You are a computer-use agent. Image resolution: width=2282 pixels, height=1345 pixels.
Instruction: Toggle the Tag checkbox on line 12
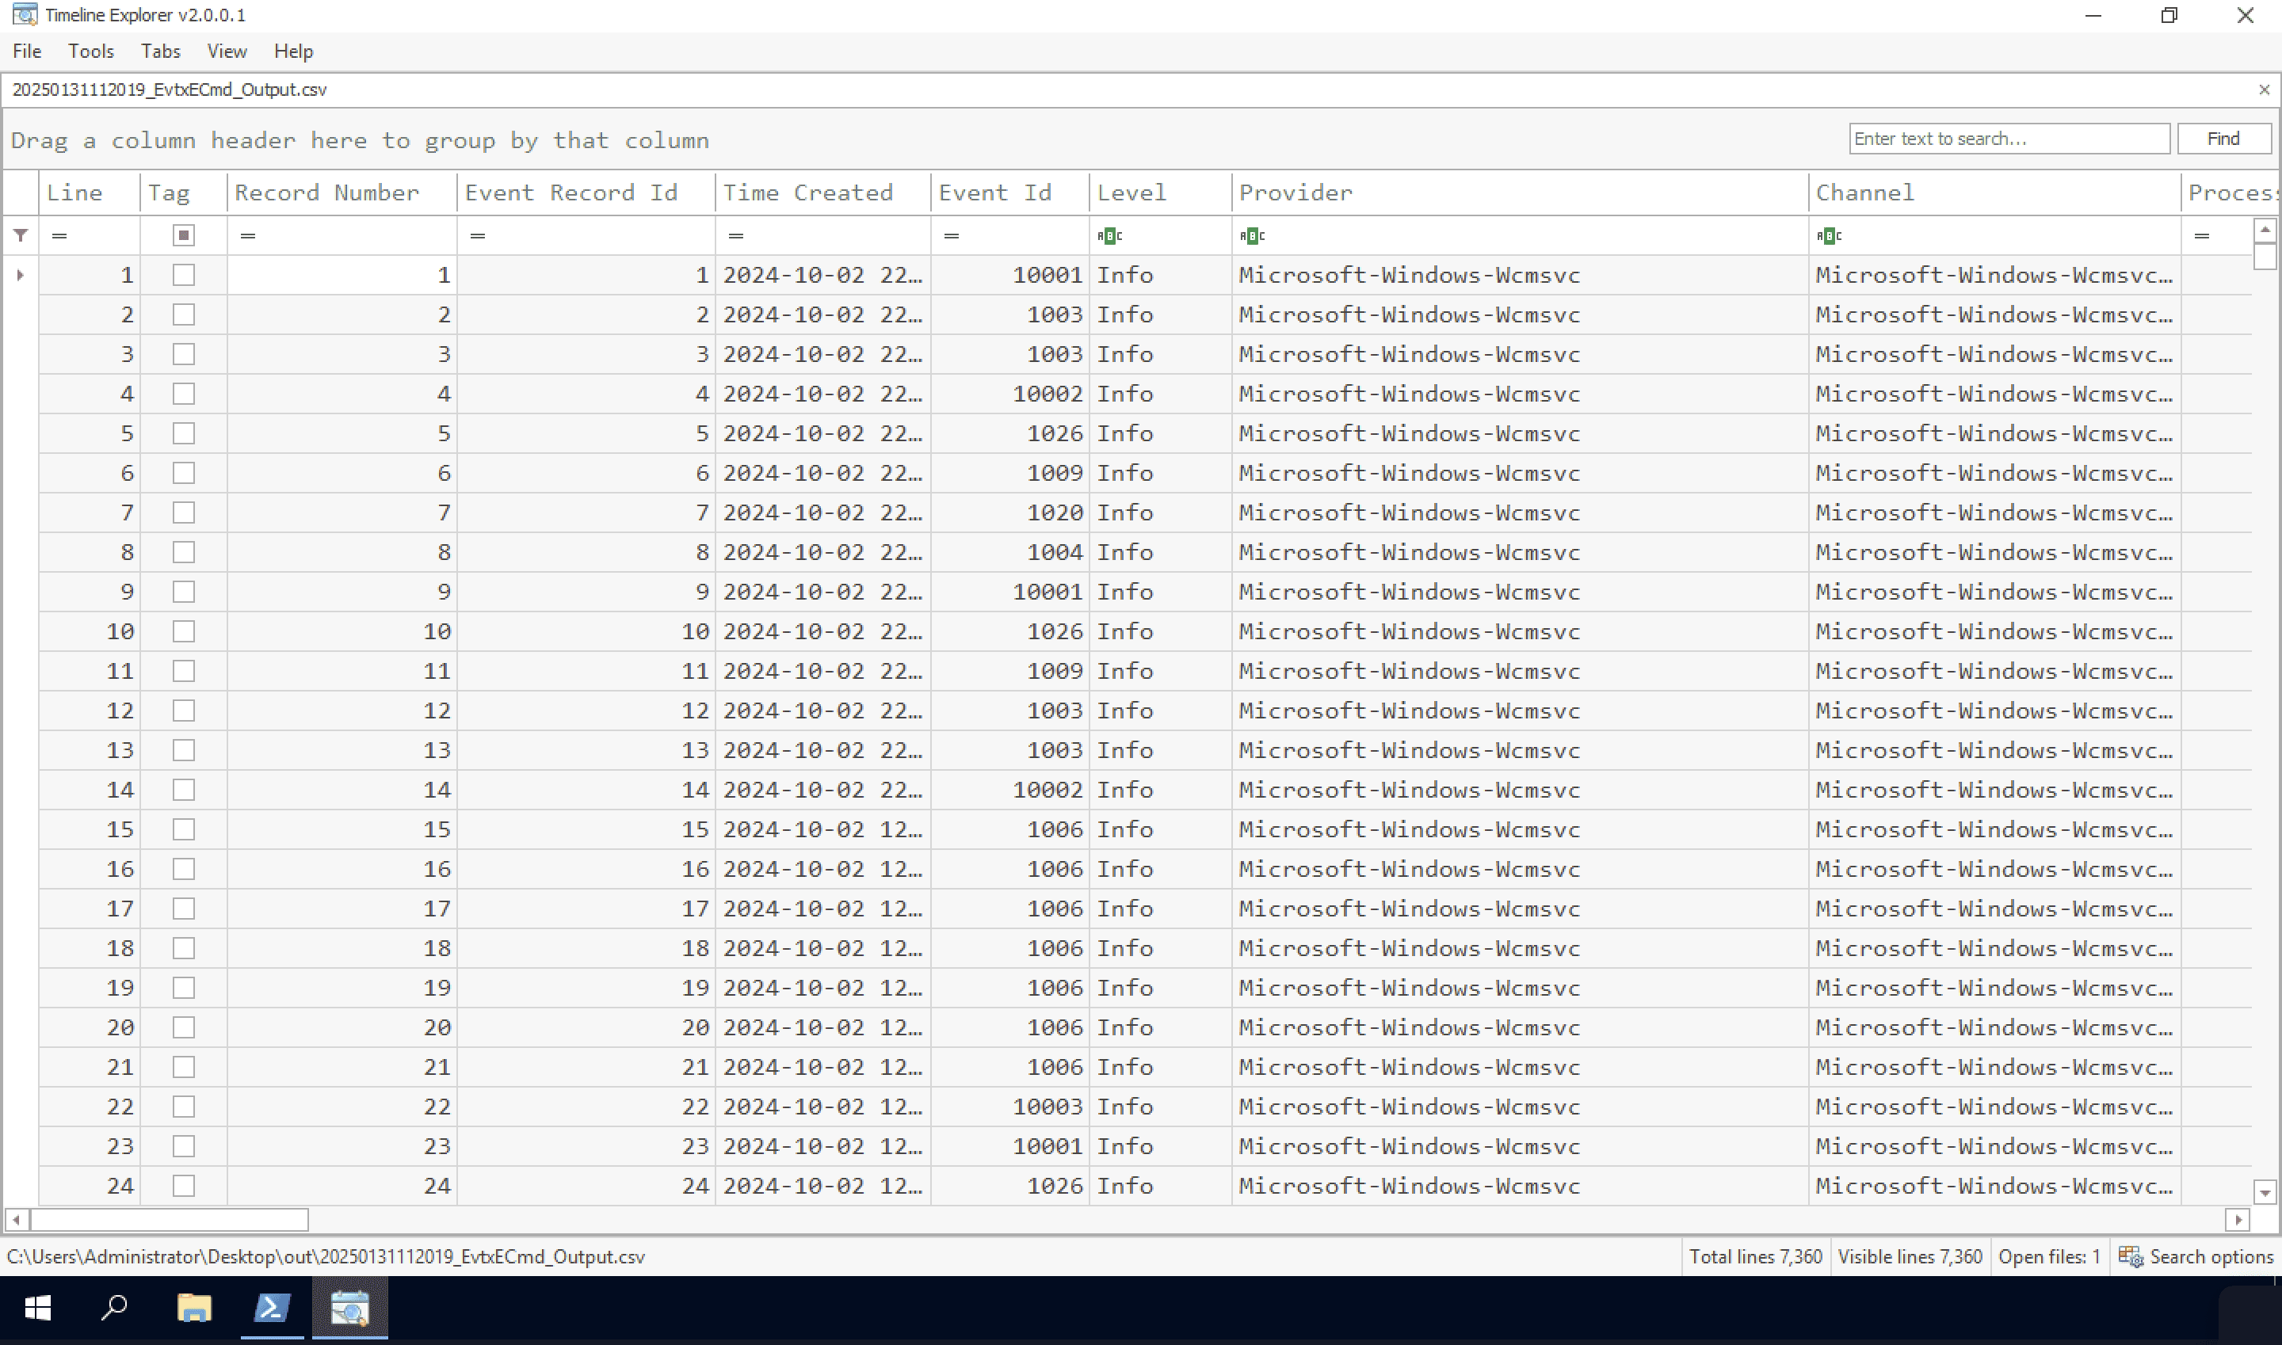[184, 711]
